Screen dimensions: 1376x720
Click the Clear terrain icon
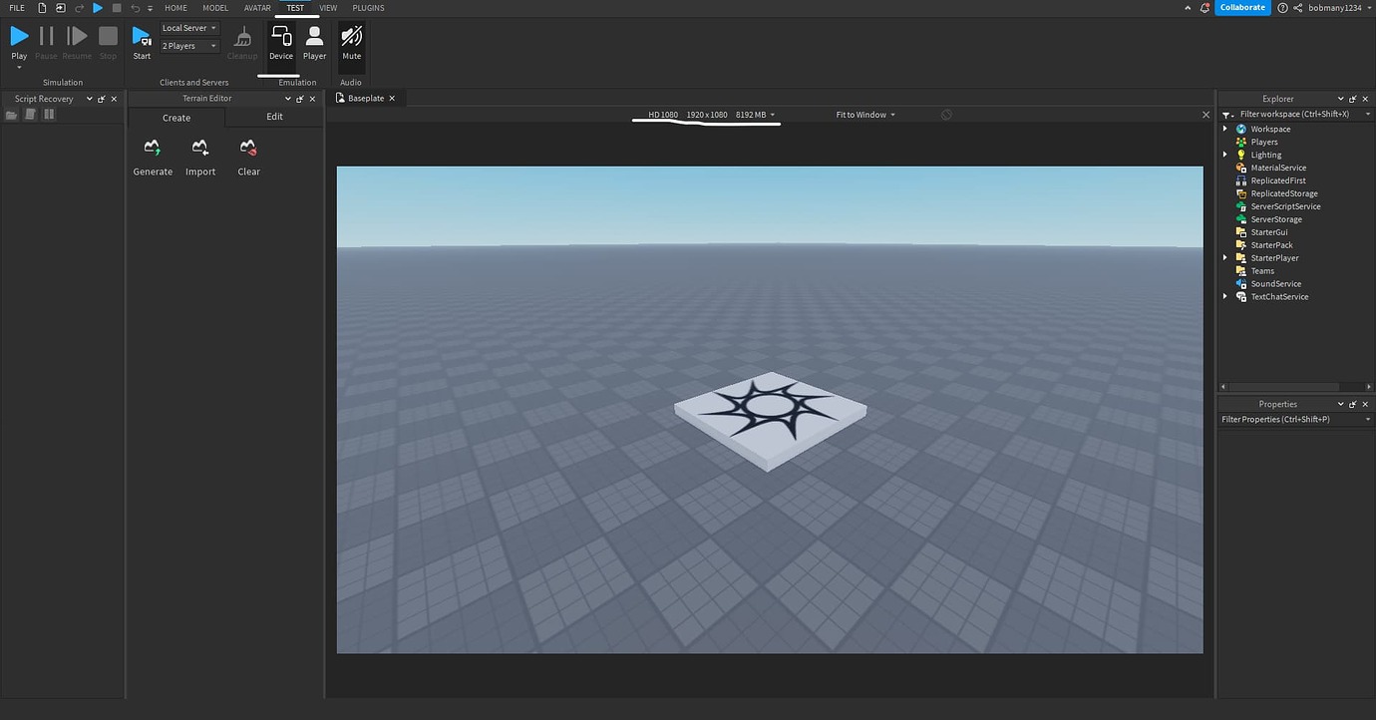coord(247,150)
